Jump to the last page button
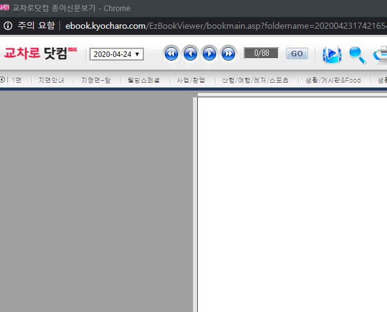The width and height of the screenshot is (387, 312). pyautogui.click(x=228, y=54)
